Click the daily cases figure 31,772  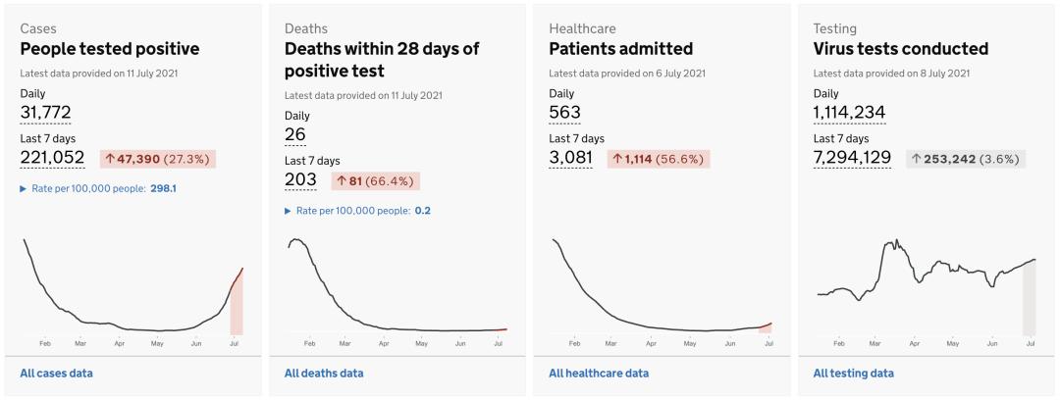[x=45, y=113]
